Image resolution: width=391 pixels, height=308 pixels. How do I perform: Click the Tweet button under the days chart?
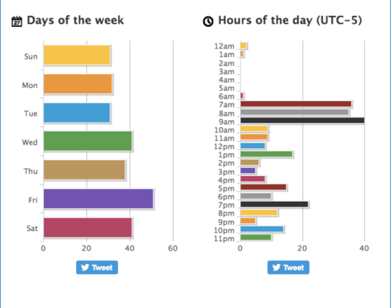click(97, 267)
